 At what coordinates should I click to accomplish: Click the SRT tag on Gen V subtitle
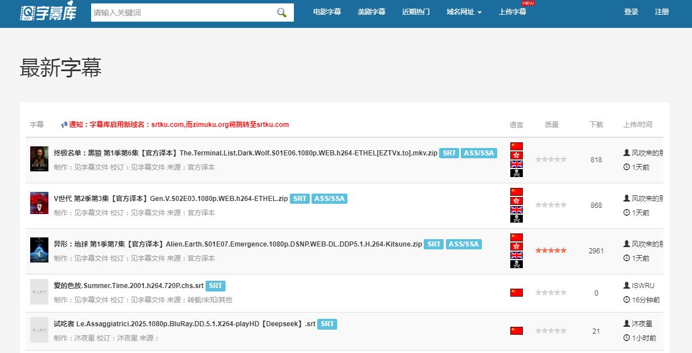click(300, 199)
